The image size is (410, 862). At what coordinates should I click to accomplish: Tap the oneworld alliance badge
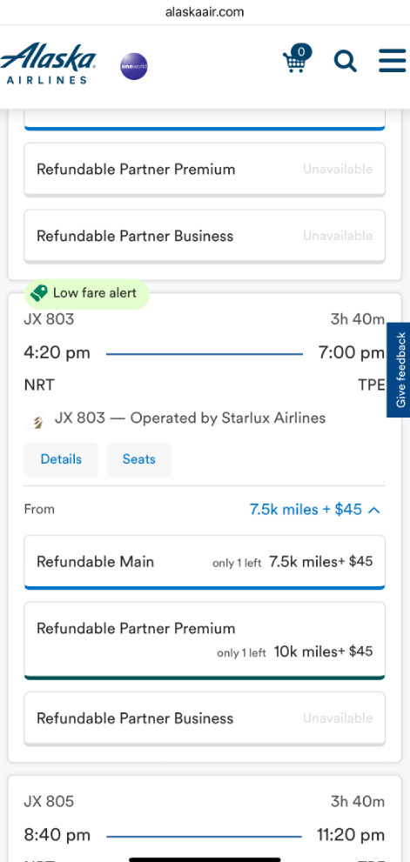point(134,66)
